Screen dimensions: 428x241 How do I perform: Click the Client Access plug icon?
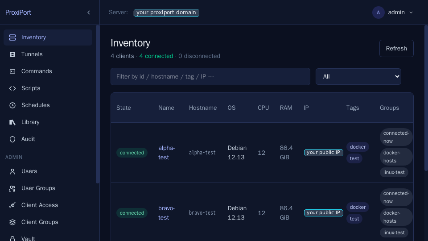tap(12, 205)
